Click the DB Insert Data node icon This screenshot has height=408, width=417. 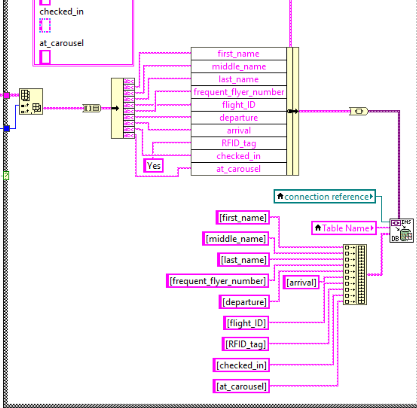coord(401,231)
